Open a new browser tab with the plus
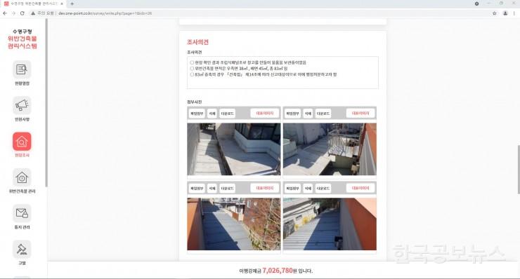520x279 pixels. [72, 4]
